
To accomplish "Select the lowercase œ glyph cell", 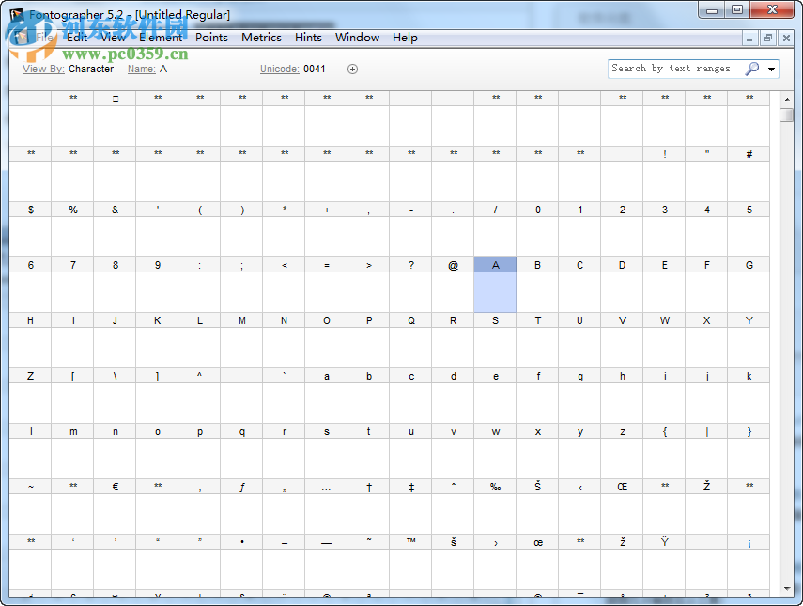I will (x=538, y=562).
